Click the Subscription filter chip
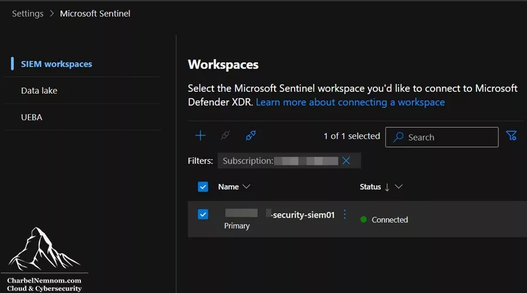 (289, 161)
